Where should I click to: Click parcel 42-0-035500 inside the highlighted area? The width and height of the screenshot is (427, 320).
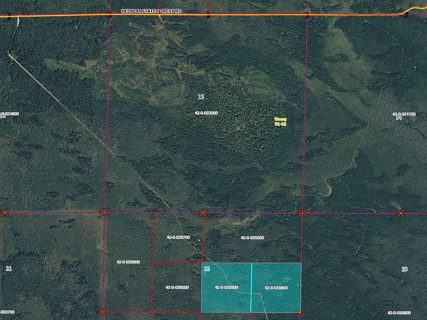tap(227, 288)
